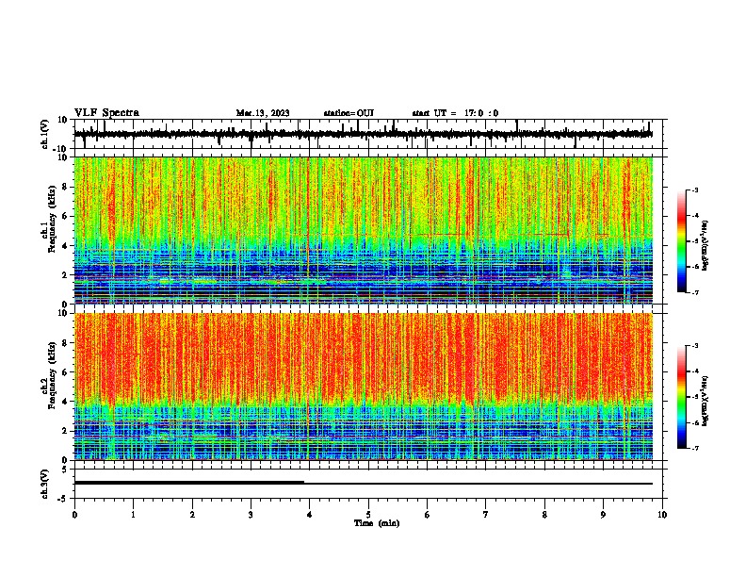Click the ch.1 spectrogram color scale bar
The height and width of the screenshot is (577, 746).
pos(681,241)
